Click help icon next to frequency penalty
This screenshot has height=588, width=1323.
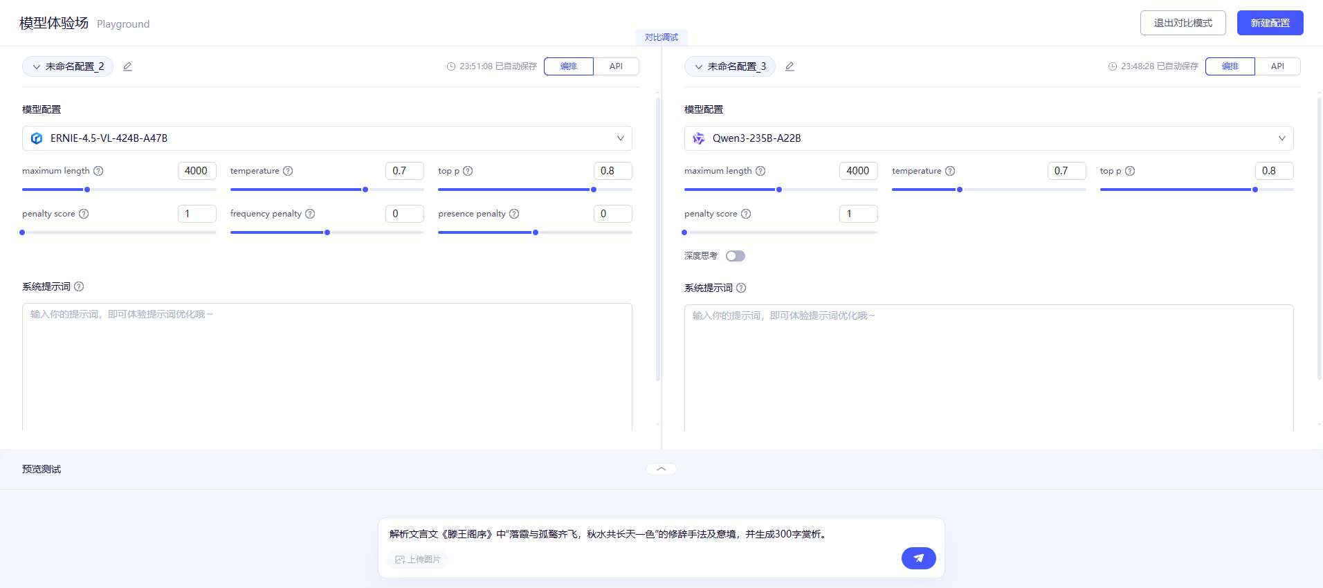pyautogui.click(x=310, y=214)
